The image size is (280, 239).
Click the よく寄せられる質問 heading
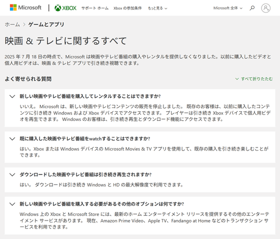click(28, 79)
